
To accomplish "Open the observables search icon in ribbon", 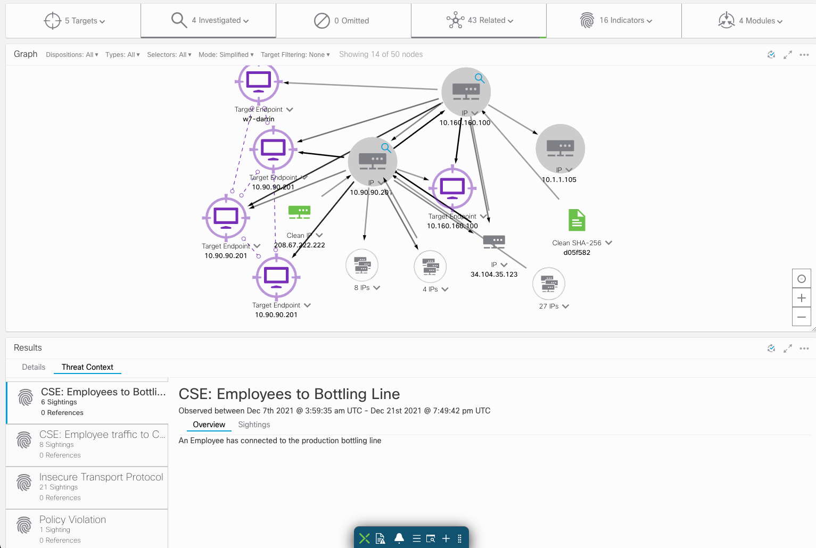I will click(x=430, y=538).
